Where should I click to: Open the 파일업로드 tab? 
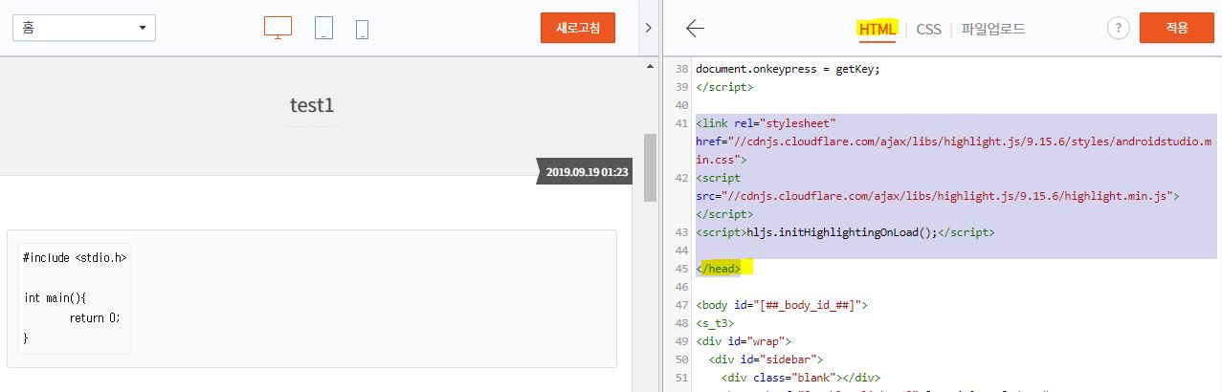(x=993, y=29)
